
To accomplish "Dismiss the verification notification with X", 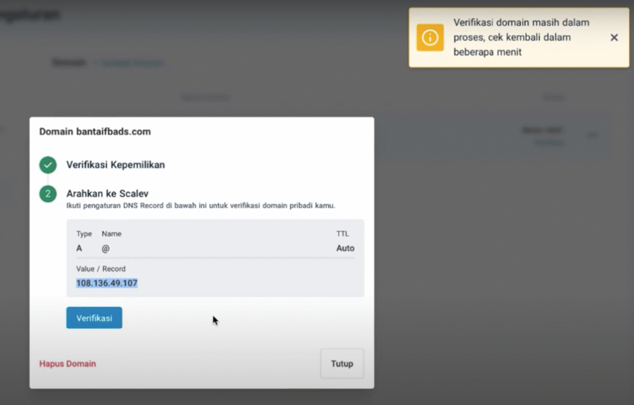I will (614, 38).
